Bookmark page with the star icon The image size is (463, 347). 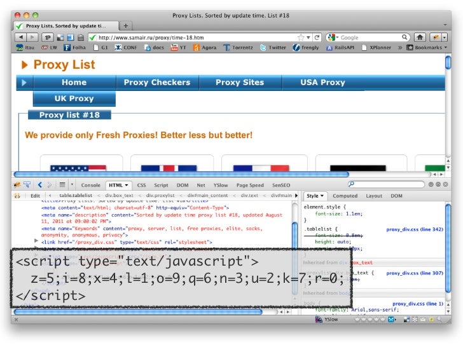point(301,37)
